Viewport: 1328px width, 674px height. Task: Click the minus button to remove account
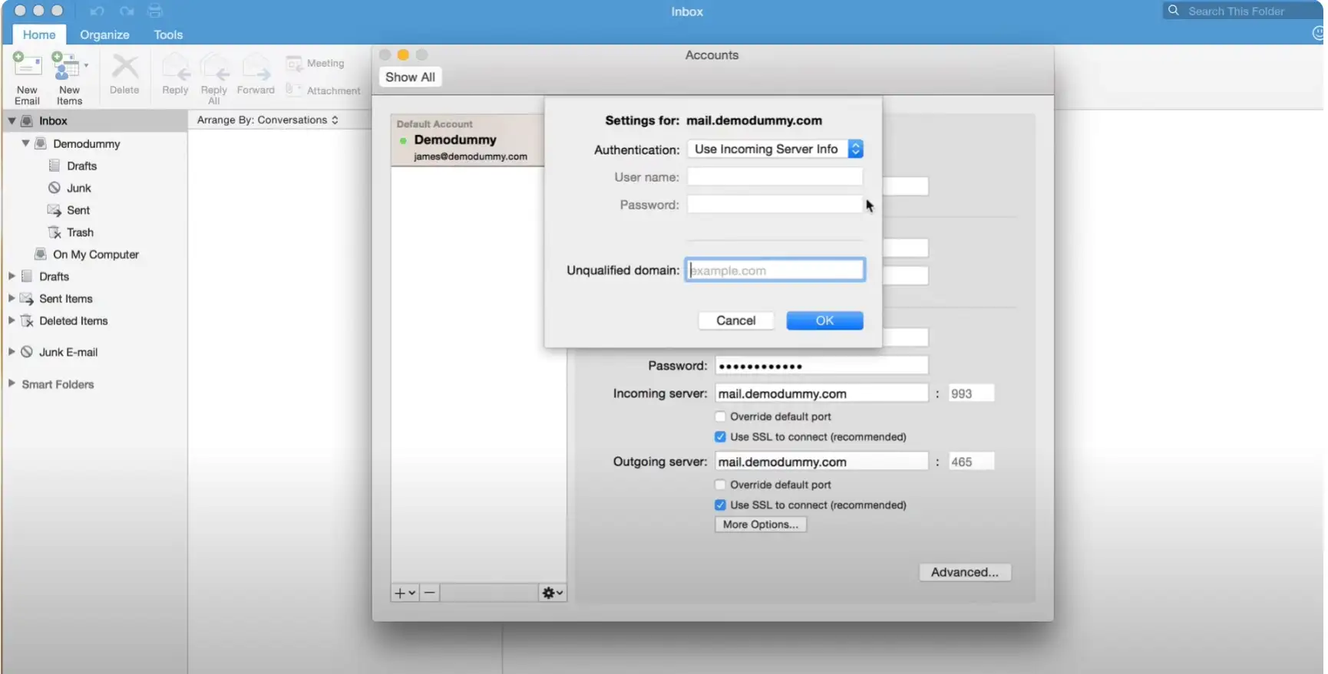(x=430, y=593)
